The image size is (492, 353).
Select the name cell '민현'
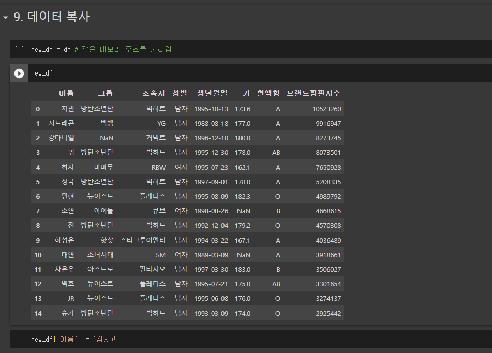pos(68,196)
